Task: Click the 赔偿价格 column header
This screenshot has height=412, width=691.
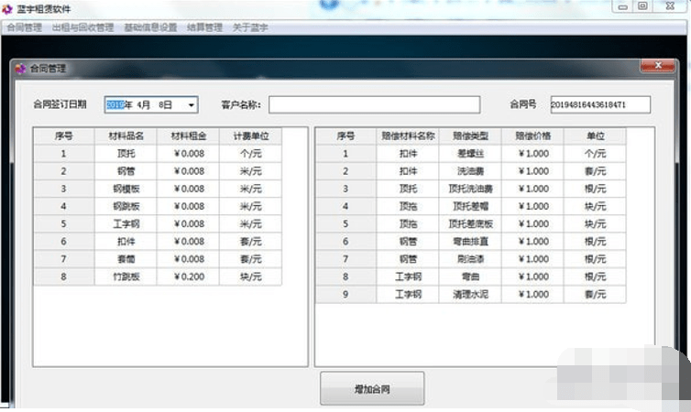Action: [x=532, y=136]
